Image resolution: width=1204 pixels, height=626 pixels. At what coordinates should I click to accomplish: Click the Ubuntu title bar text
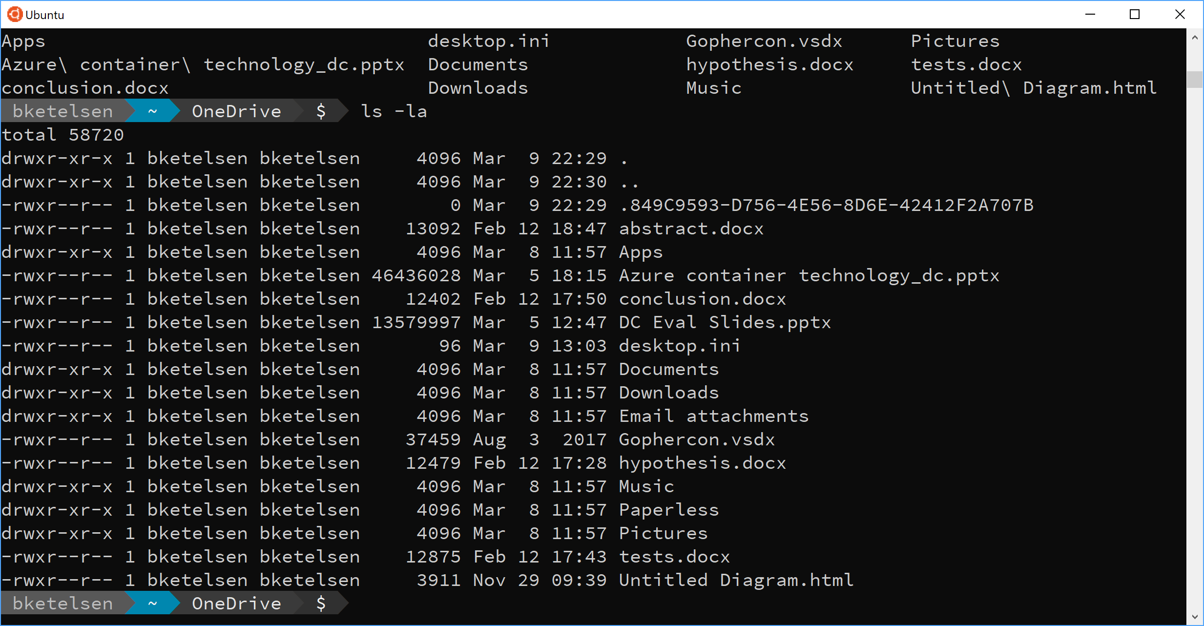point(45,14)
